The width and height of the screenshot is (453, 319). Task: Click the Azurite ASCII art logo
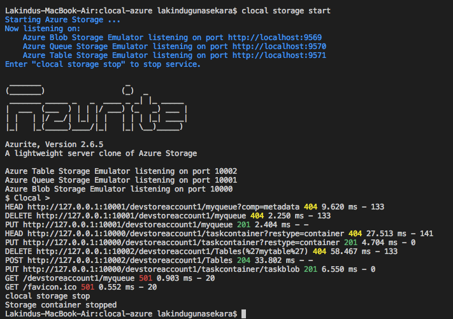point(96,108)
